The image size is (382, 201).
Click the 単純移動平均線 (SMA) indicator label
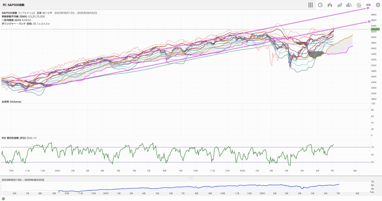(14, 17)
